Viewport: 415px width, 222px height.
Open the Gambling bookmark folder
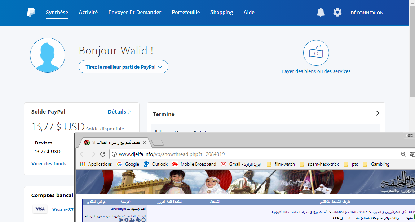(376, 164)
